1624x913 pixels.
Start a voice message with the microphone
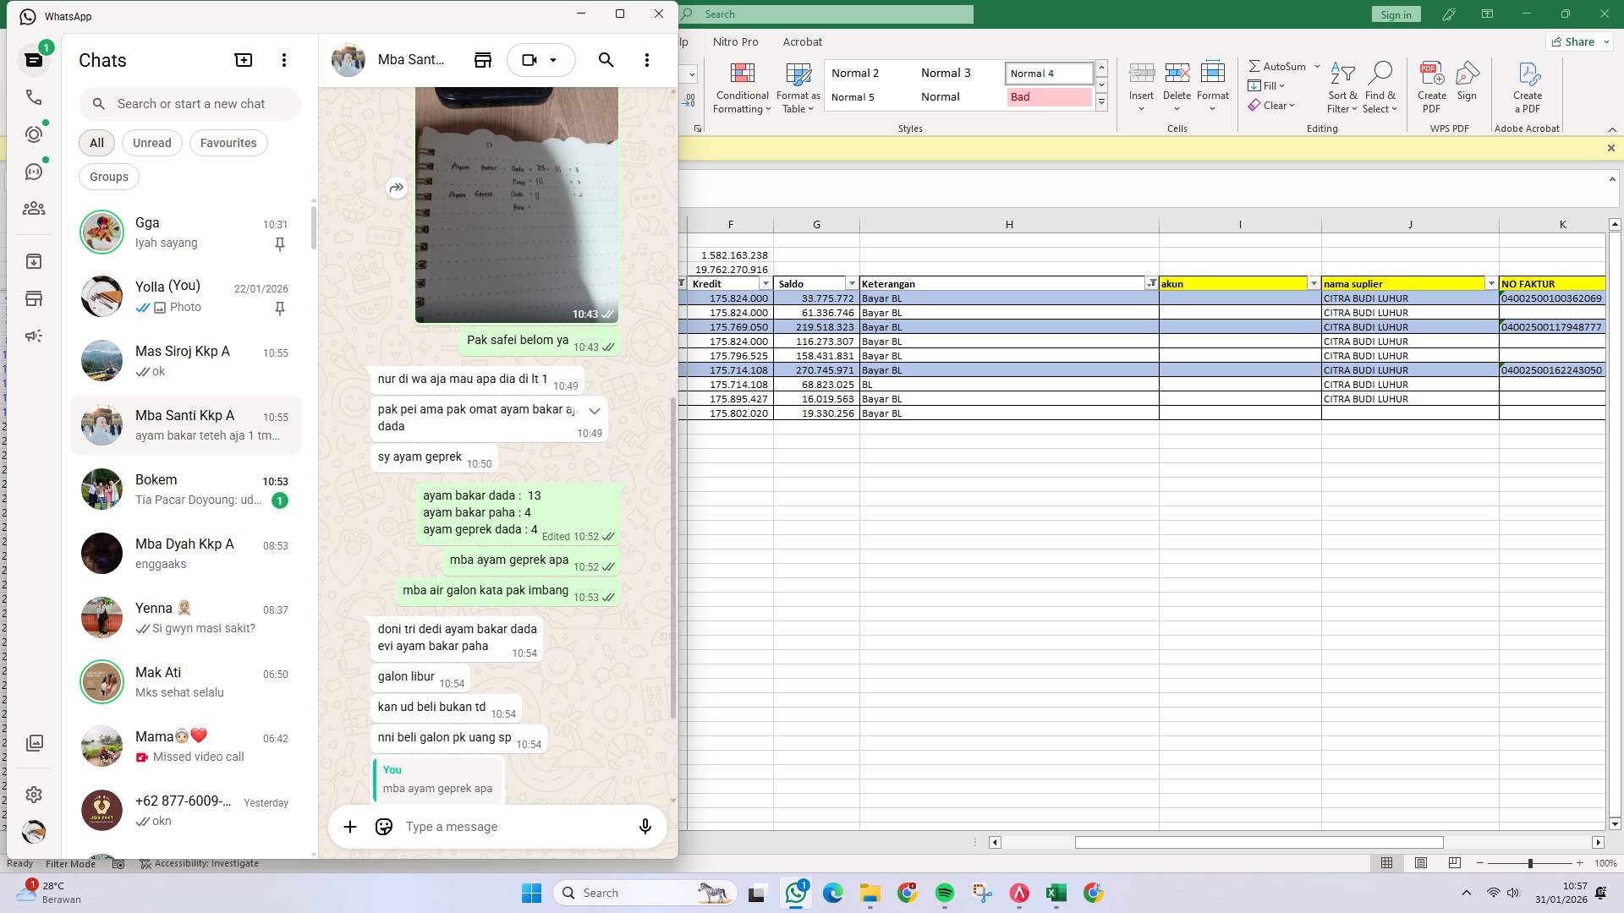tap(645, 826)
